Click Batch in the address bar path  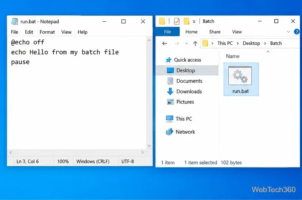[276, 43]
